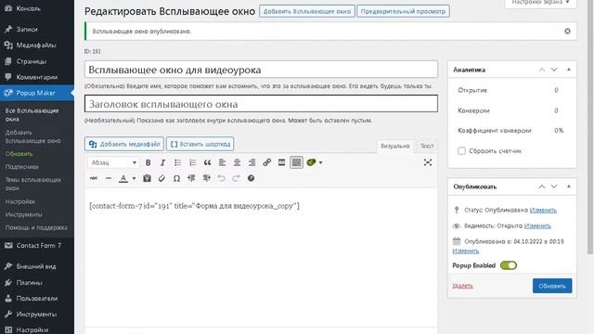594x334 pixels.
Task: Undo the last edit
Action: [x=221, y=178]
